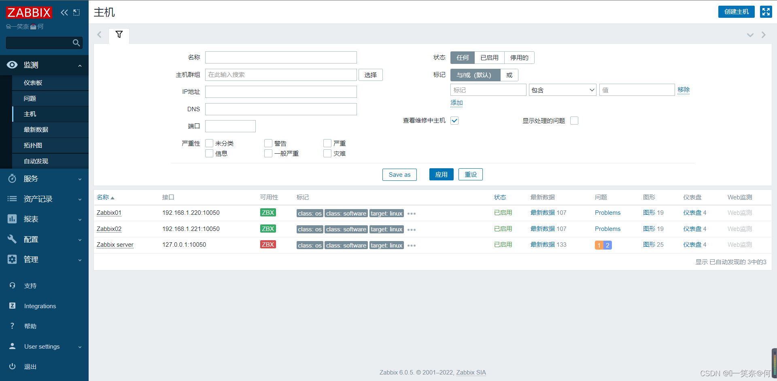This screenshot has width=777, height=381.
Task: Collapse the sidebar with double-chevron icon
Action: coord(64,13)
